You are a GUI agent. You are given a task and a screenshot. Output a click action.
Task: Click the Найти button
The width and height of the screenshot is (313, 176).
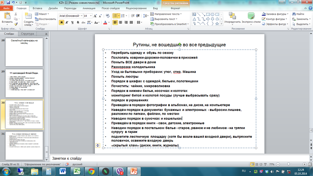pos(294,13)
